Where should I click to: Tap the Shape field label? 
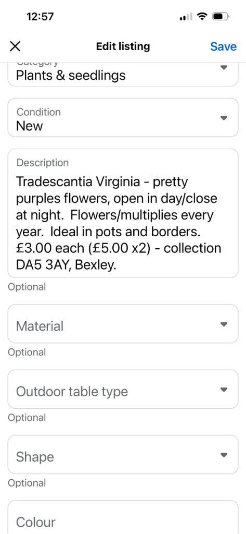35,457
